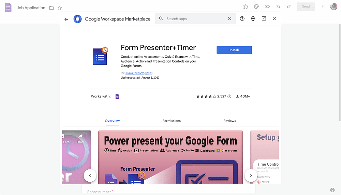Open the Power present your Google Form screenshot
The image size is (341, 195).
click(170, 157)
